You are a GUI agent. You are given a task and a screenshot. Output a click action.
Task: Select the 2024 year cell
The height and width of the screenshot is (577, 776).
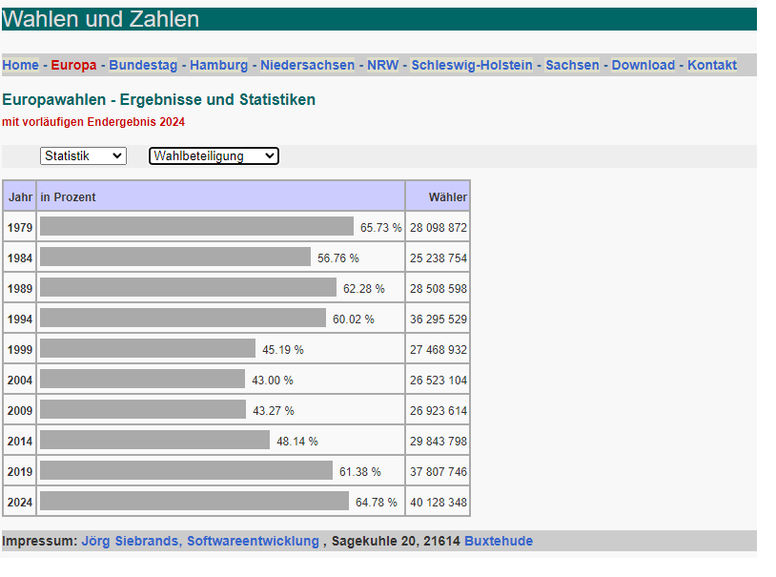click(20, 503)
